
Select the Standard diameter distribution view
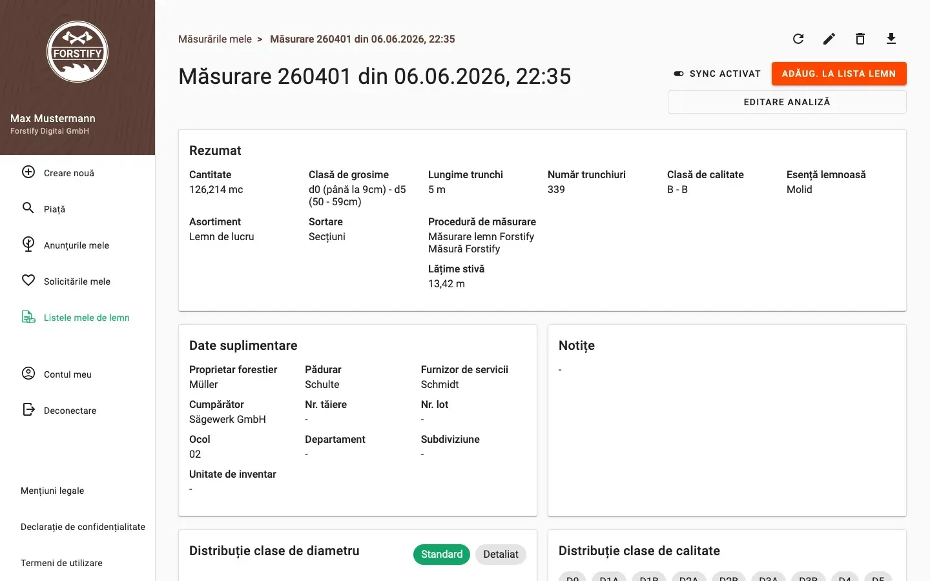442,555
